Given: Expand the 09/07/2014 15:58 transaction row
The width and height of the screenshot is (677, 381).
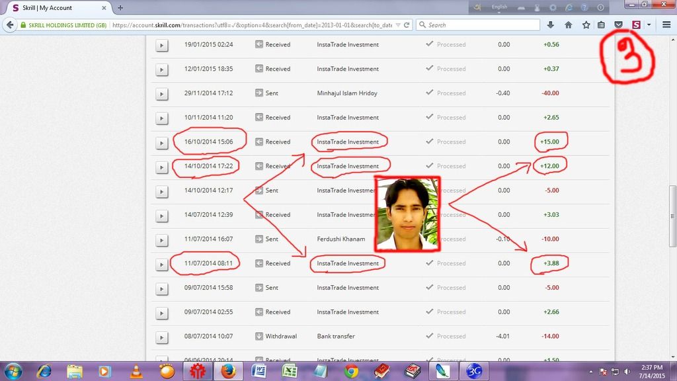Looking at the screenshot, I should pos(161,288).
